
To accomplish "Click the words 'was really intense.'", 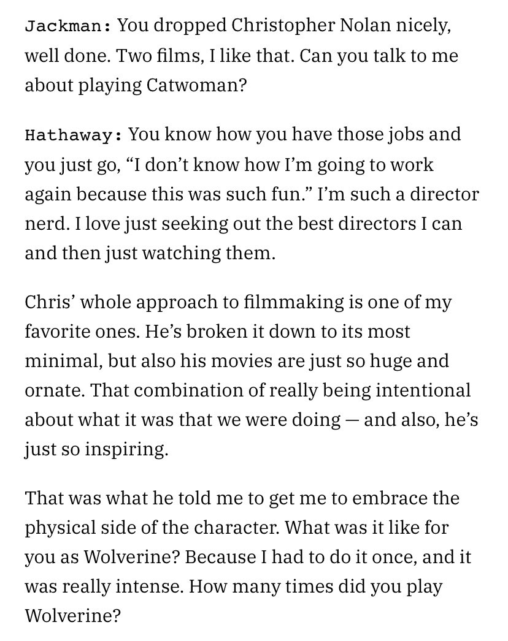I will [104, 586].
